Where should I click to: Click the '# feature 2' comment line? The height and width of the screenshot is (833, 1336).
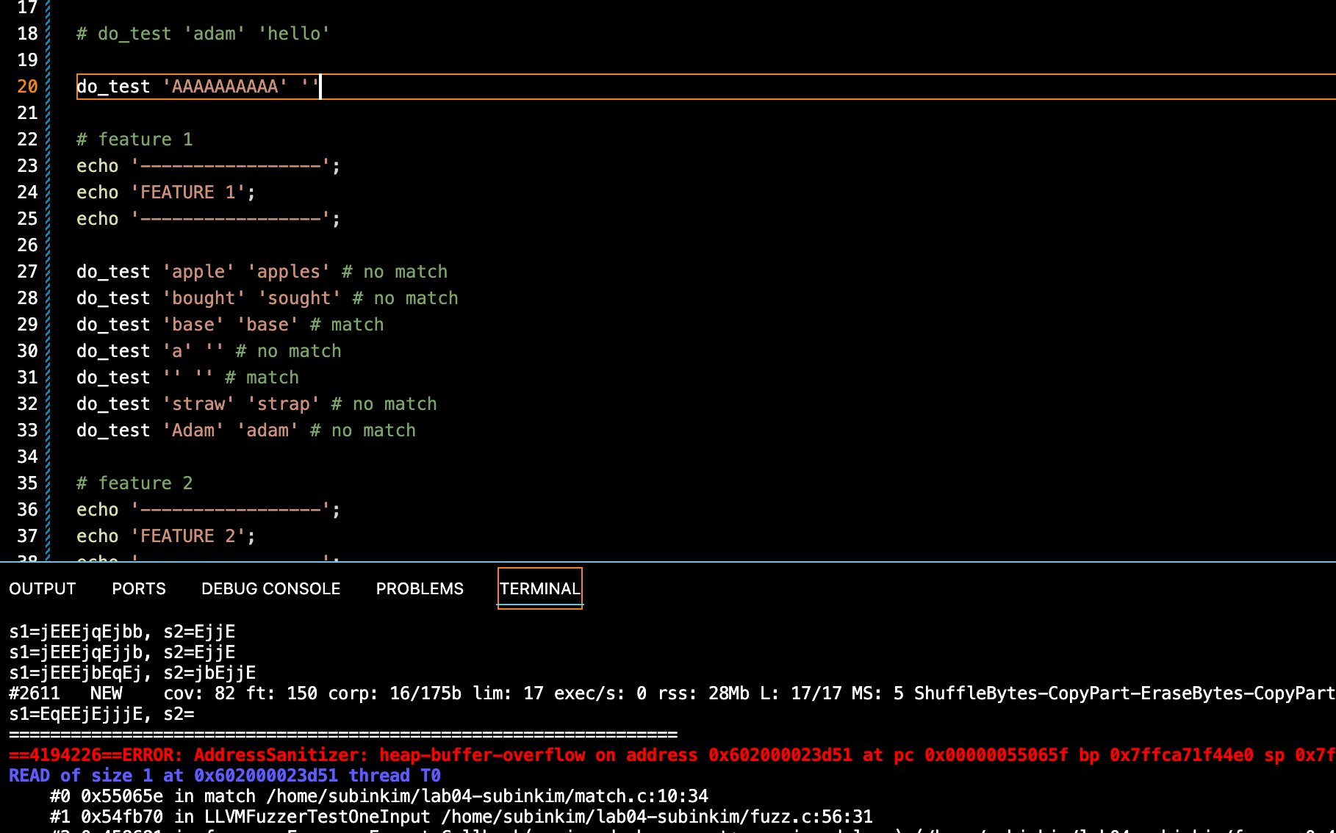(x=134, y=483)
